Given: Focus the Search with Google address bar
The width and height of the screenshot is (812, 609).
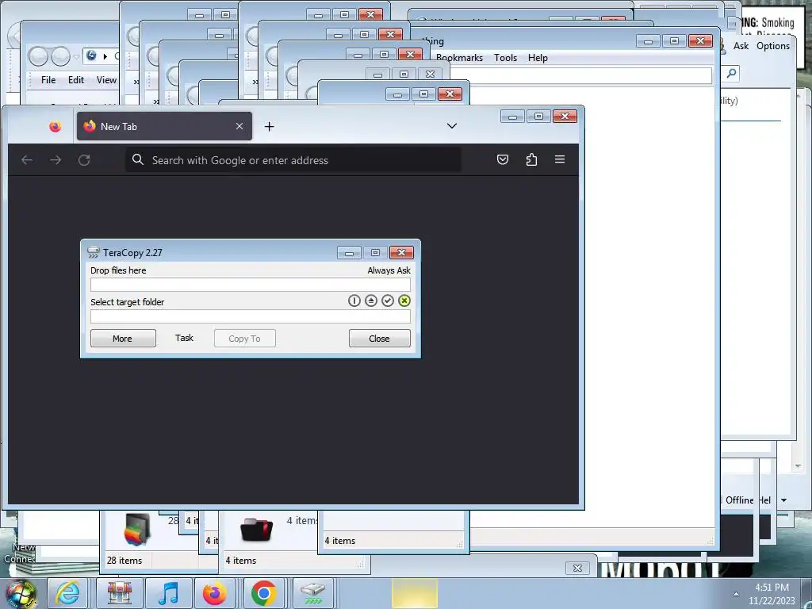Looking at the screenshot, I should click(293, 160).
